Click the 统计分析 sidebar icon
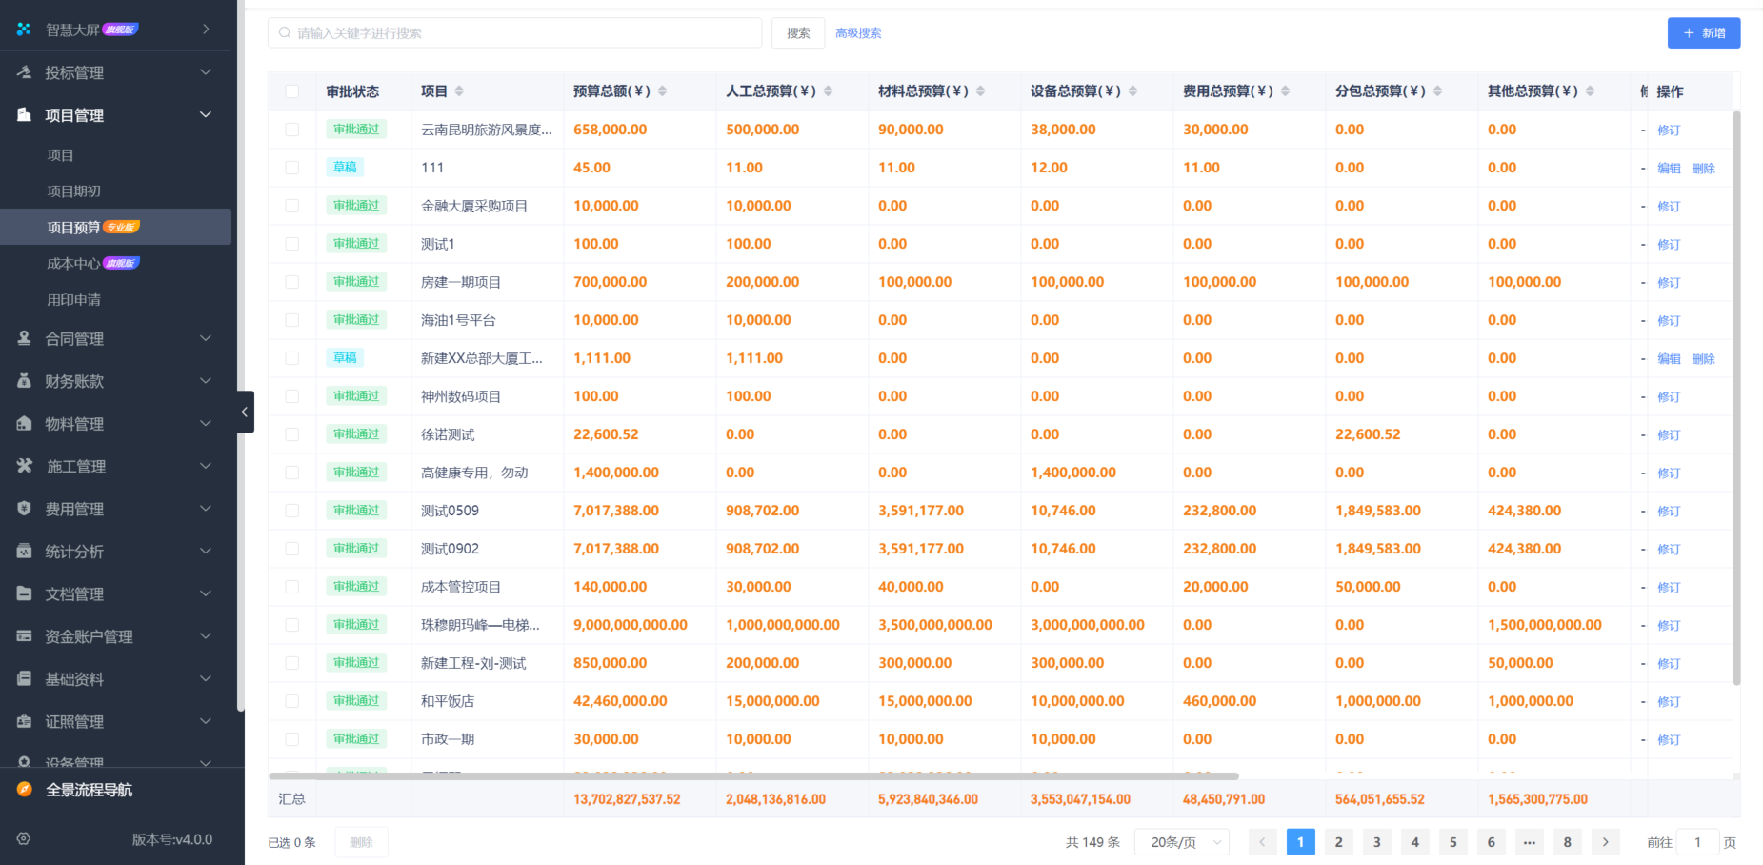Viewport: 1763px width, 865px height. tap(24, 552)
